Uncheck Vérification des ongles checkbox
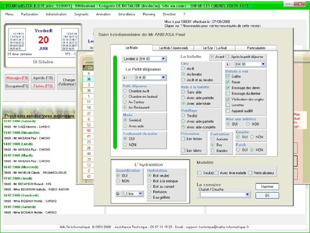Viewport: 310px width, 233px height. pyautogui.click(x=228, y=99)
